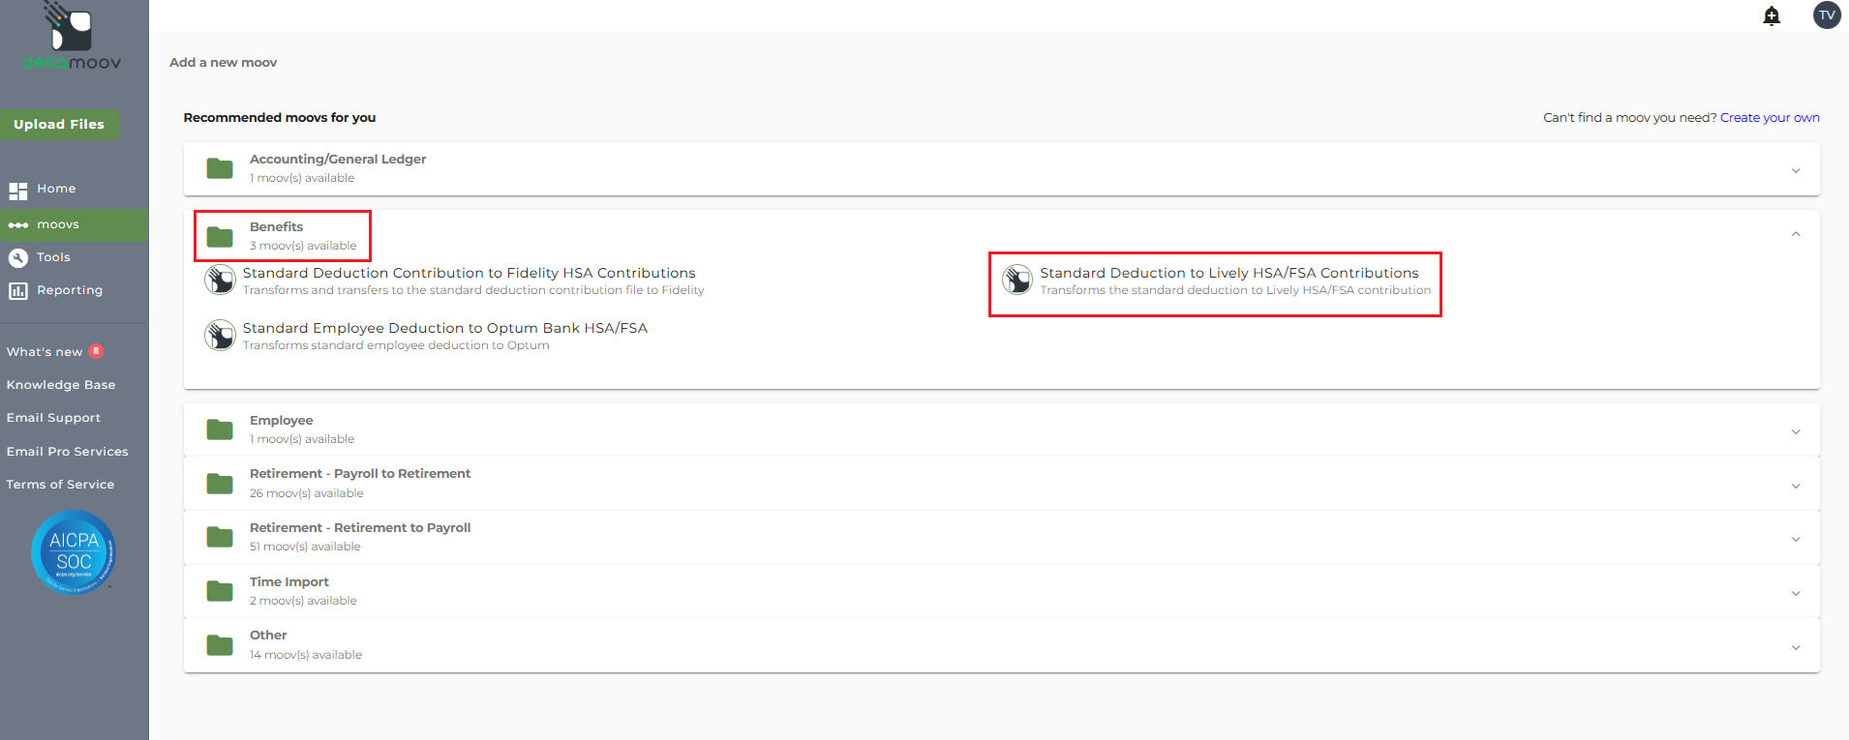Click the Other category title
Screen dimensions: 1849x740
click(x=268, y=636)
